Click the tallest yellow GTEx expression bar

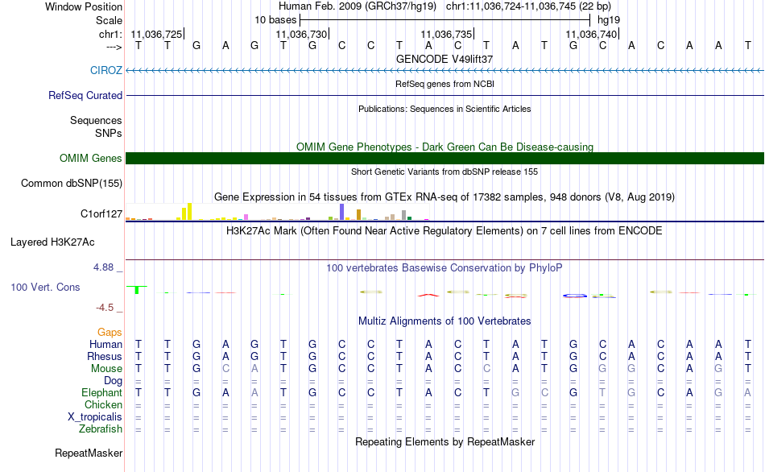190,212
